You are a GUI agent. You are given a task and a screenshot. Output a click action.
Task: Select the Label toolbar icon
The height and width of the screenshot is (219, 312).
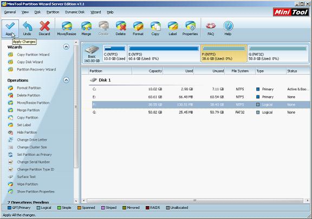click(x=173, y=28)
